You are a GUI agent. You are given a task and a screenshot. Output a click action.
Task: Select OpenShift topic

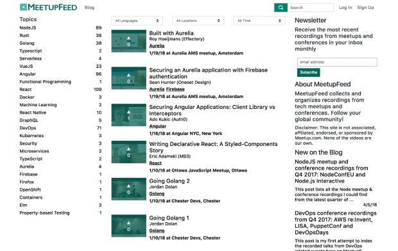click(x=30, y=190)
